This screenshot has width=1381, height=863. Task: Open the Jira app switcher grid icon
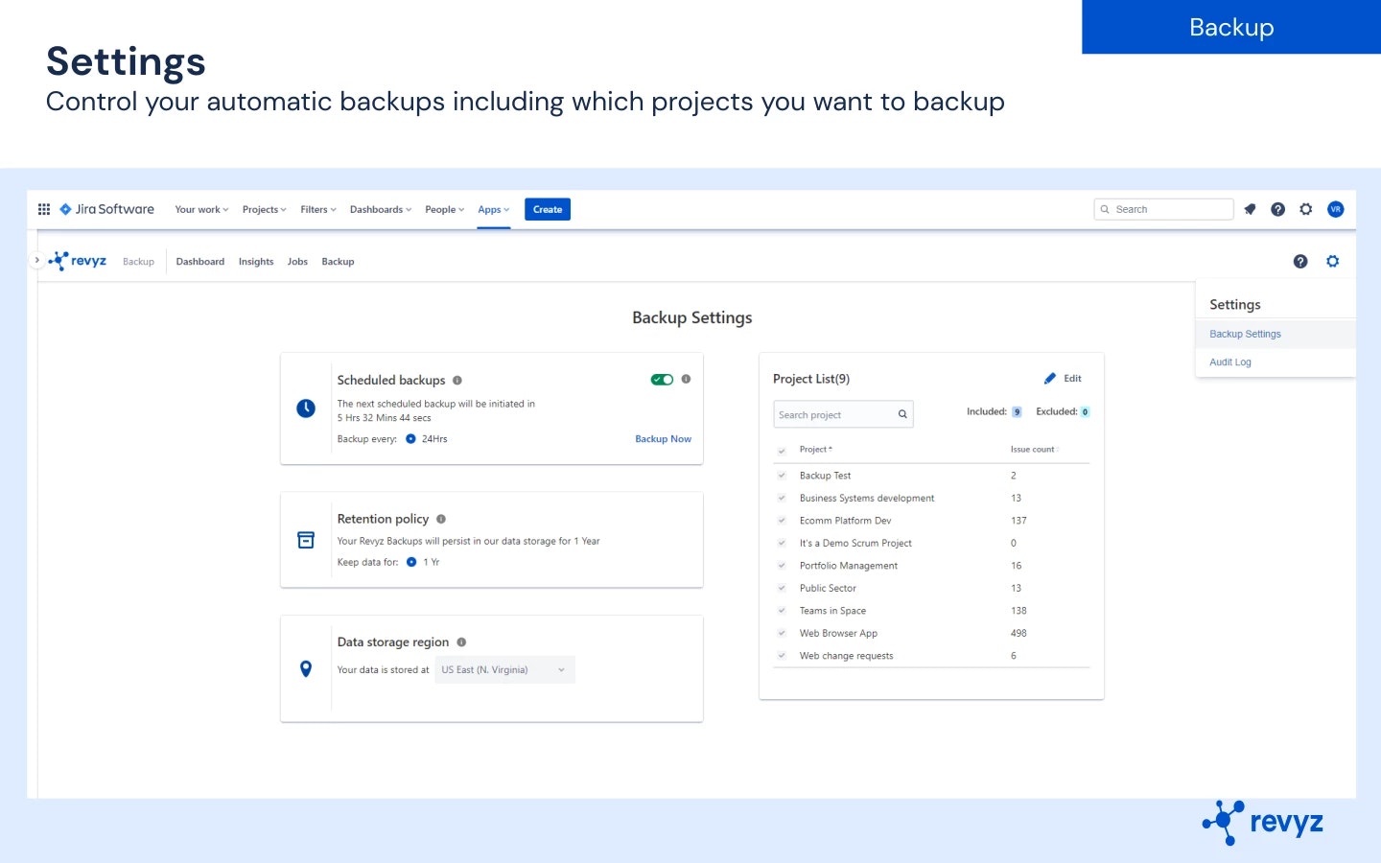44,209
